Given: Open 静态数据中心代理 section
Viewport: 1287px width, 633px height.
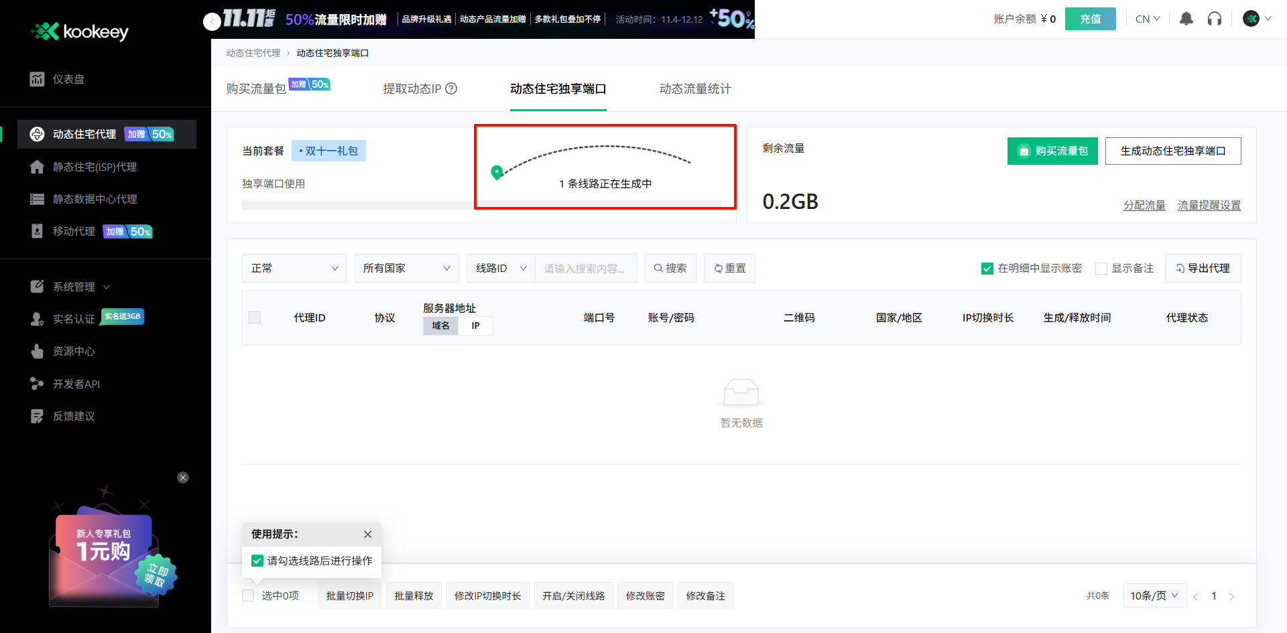Looking at the screenshot, I should click(x=95, y=198).
